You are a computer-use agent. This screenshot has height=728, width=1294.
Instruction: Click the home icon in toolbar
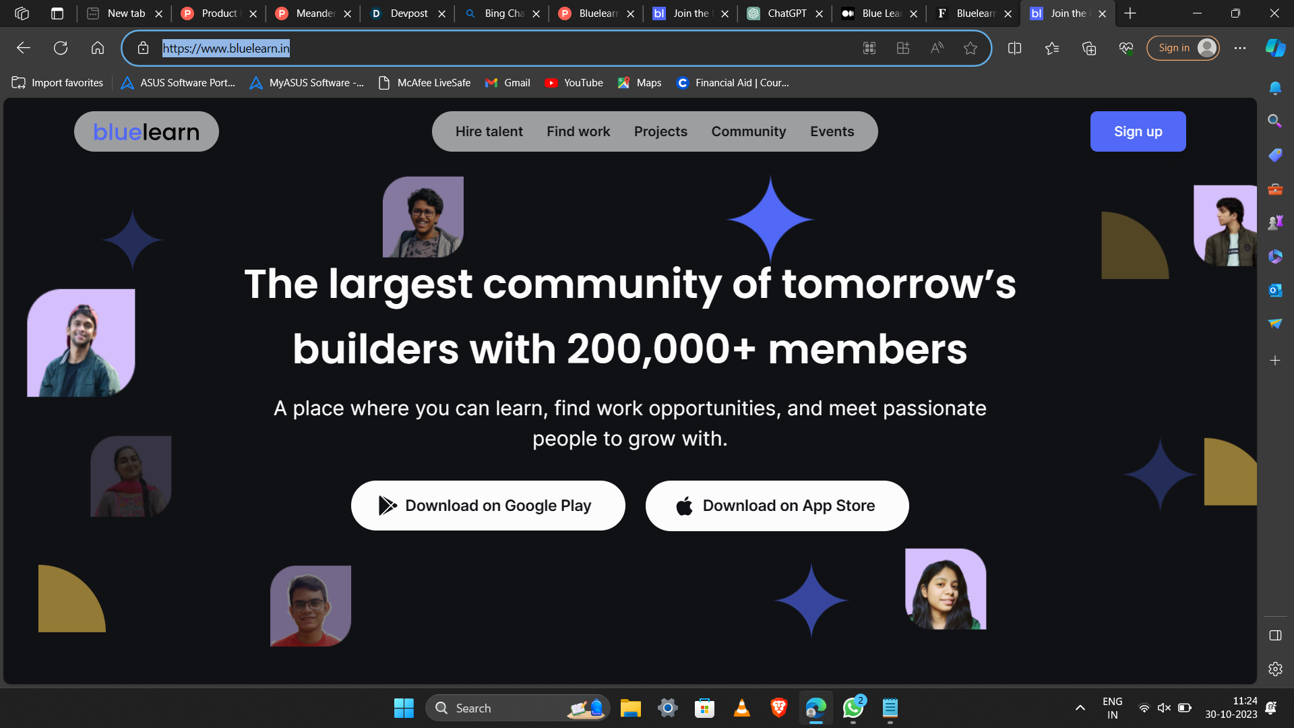pyautogui.click(x=98, y=48)
